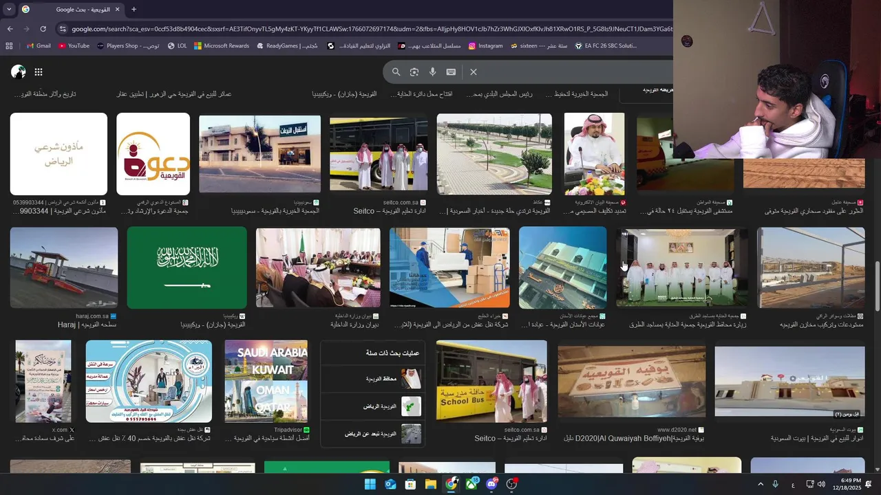Viewport: 881px width, 495px height.
Task: Open the Windows Start menu
Action: 370,484
